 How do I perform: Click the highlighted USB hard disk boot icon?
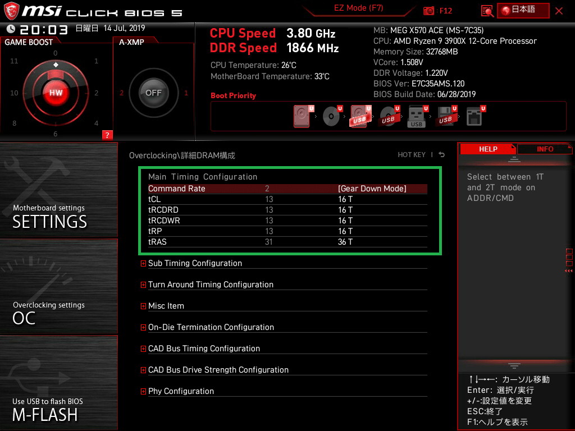tap(361, 116)
